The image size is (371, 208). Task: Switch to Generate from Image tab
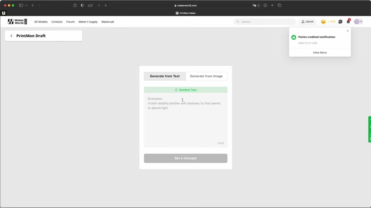point(206,76)
